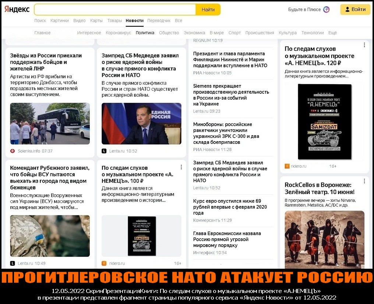This screenshot has width=374, height=304.
Task: Open Медведев card headline with photo
Action: 140,65
